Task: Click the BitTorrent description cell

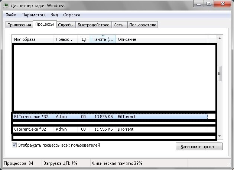Action: (127, 117)
